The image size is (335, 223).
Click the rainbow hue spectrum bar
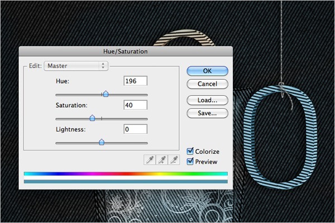pyautogui.click(x=126, y=174)
